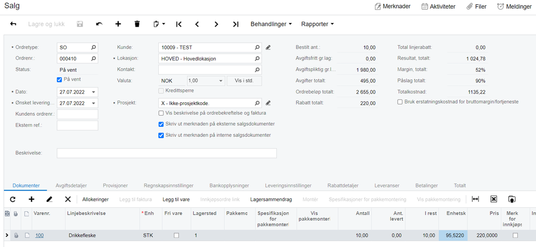Enable Vis beskrivelse på ordrebekreftelse og faktura
The image size is (536, 247).
161,113
